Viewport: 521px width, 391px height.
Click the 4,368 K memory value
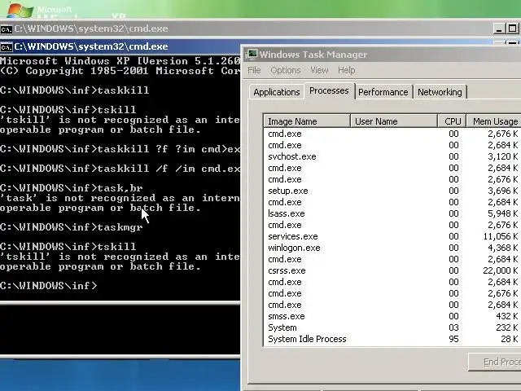click(x=502, y=248)
